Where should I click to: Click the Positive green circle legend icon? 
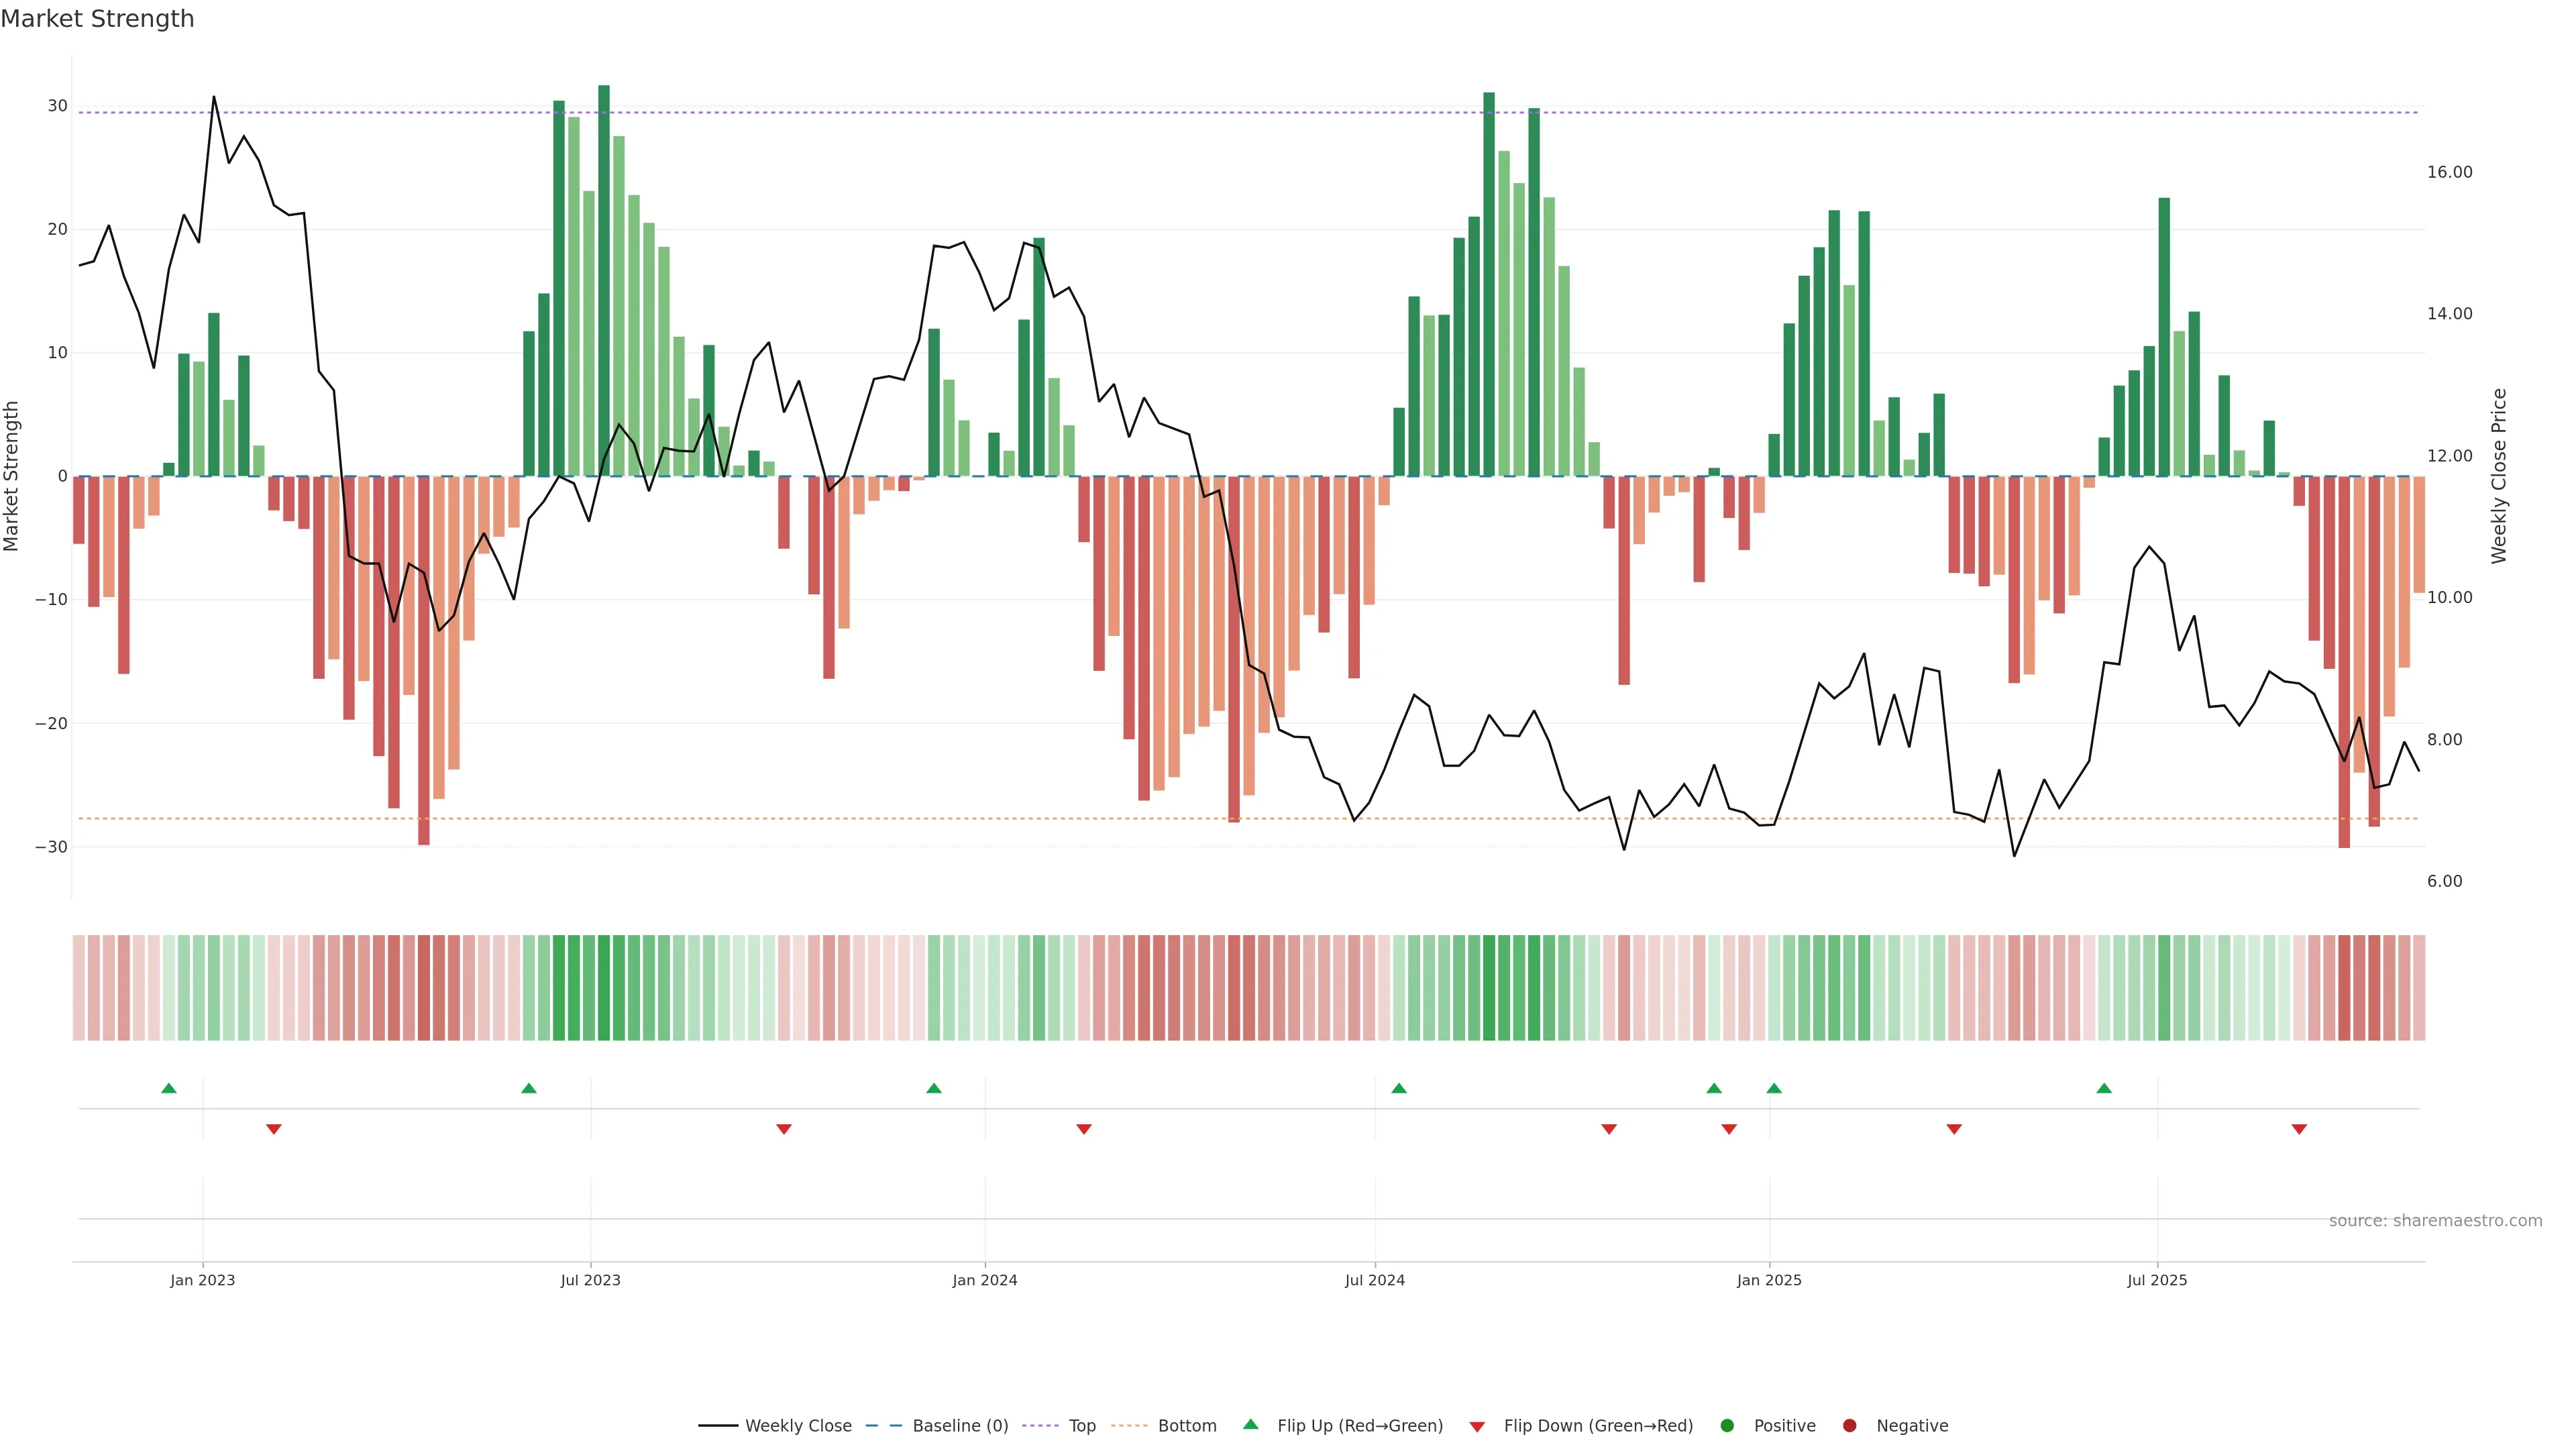pos(1727,1426)
